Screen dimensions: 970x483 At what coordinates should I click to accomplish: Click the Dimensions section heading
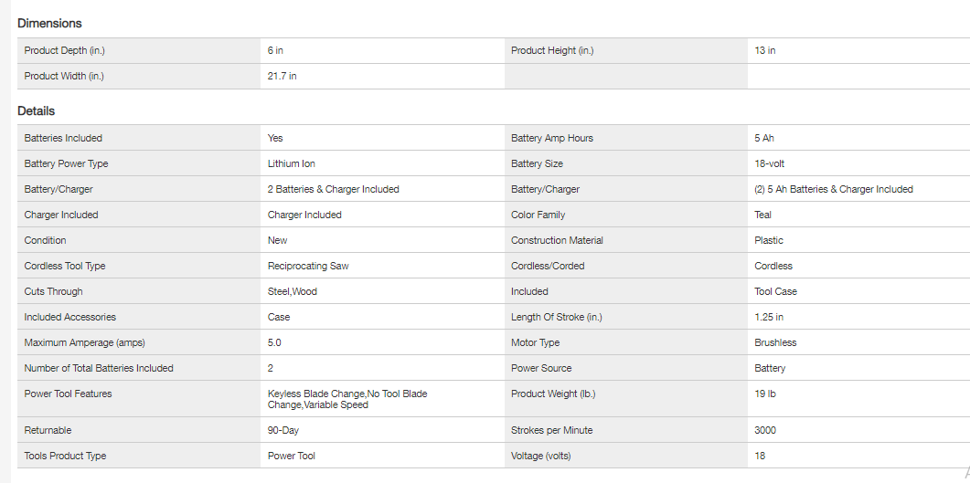tap(49, 23)
